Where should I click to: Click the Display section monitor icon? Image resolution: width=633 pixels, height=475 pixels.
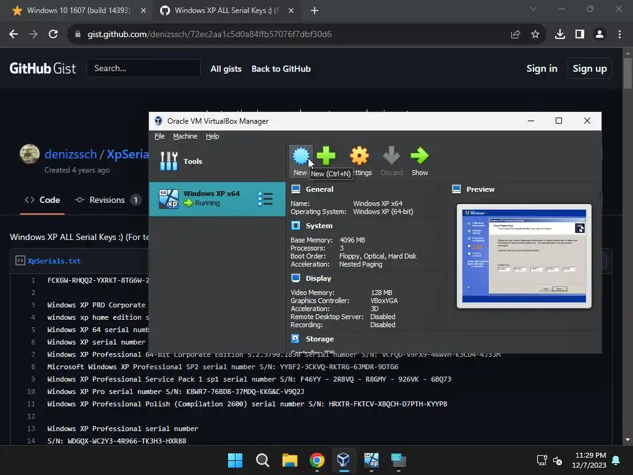coord(295,278)
